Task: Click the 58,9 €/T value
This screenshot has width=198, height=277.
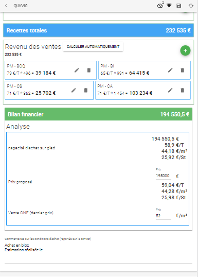Action: [174, 145]
